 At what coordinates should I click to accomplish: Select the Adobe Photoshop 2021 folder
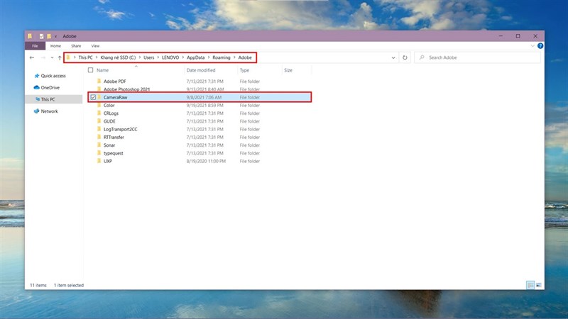(127, 89)
